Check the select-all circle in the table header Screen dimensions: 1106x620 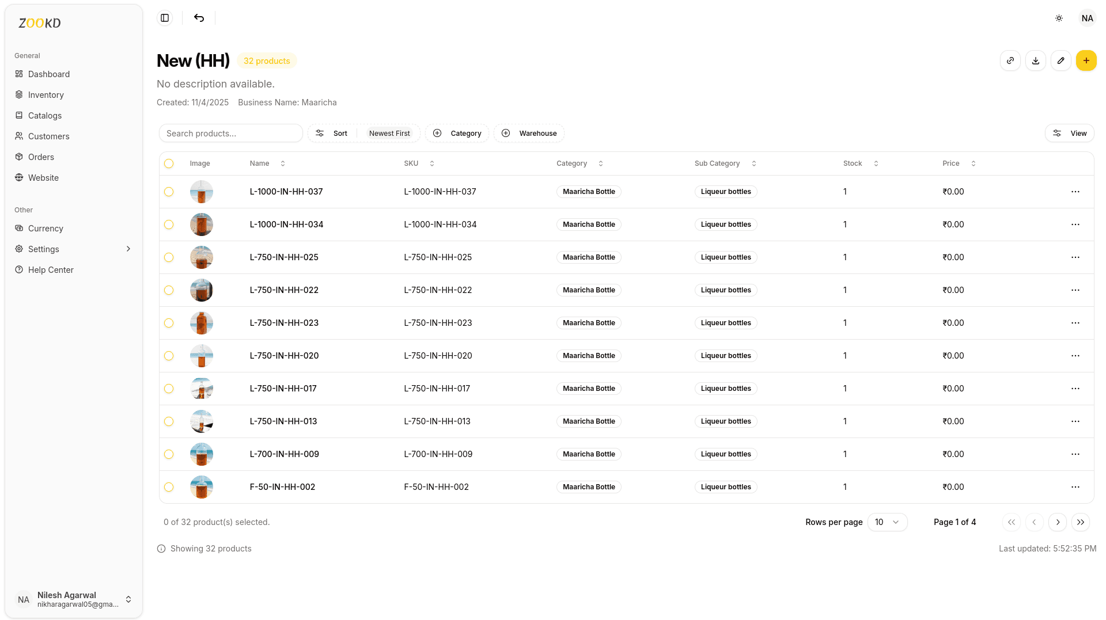point(169,163)
